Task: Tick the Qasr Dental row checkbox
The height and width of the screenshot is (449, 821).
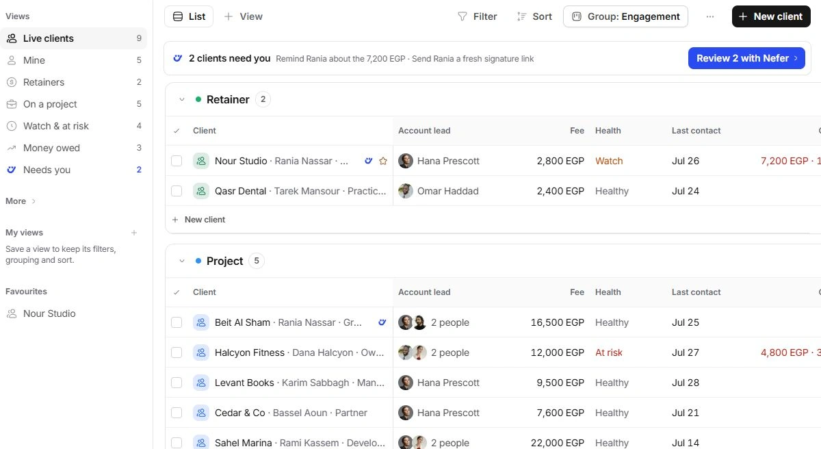Action: point(177,191)
